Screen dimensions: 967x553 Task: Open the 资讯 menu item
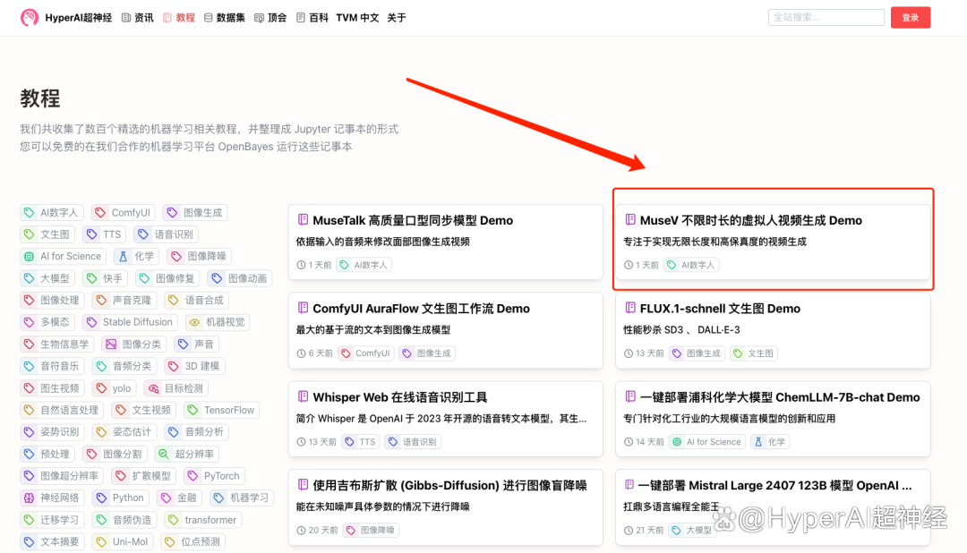138,18
